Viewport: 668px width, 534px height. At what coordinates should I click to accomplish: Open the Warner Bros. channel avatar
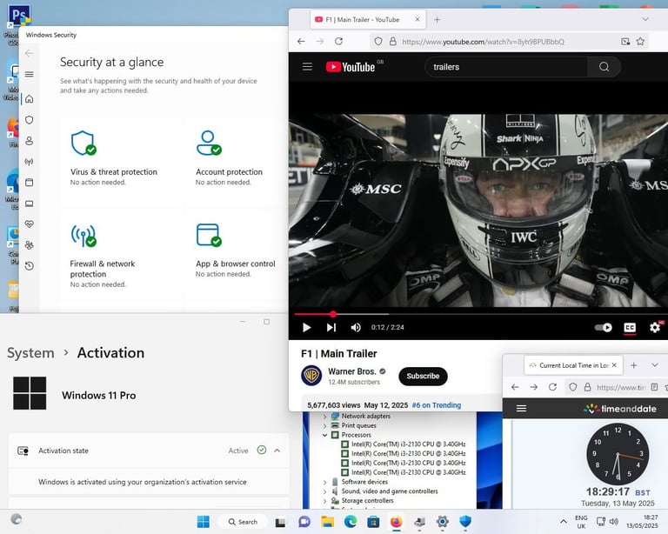[x=311, y=376]
